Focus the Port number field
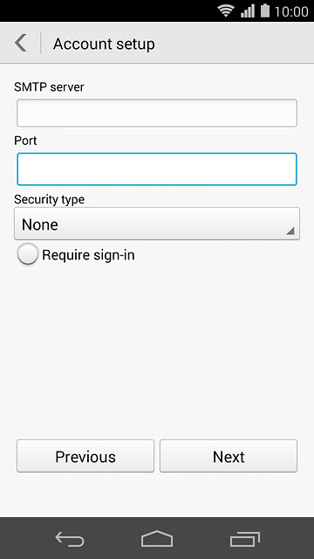This screenshot has height=559, width=314. (x=157, y=169)
